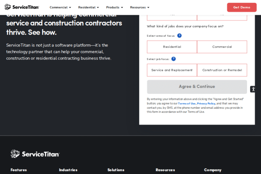Expand the Residential dropdown arrow
Screen dimensions: 261x174
(x=98, y=7)
